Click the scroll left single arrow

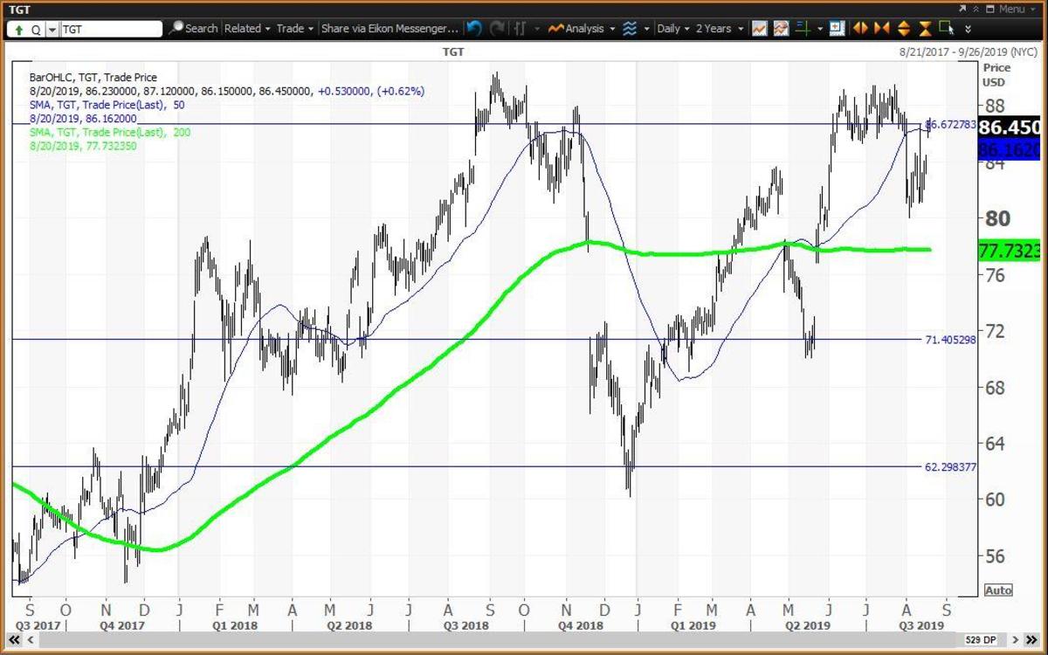(x=31, y=640)
